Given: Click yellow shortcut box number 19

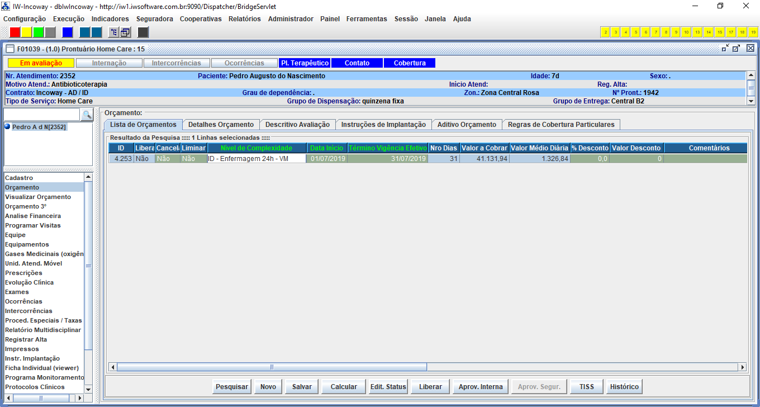Looking at the screenshot, I should [x=754, y=32].
